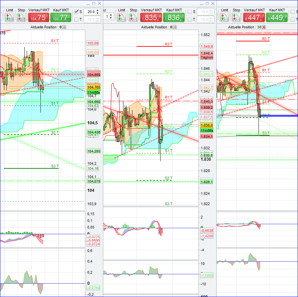
Task: Uncheck the S checkbox on the first order panel
Action: [77, 11]
